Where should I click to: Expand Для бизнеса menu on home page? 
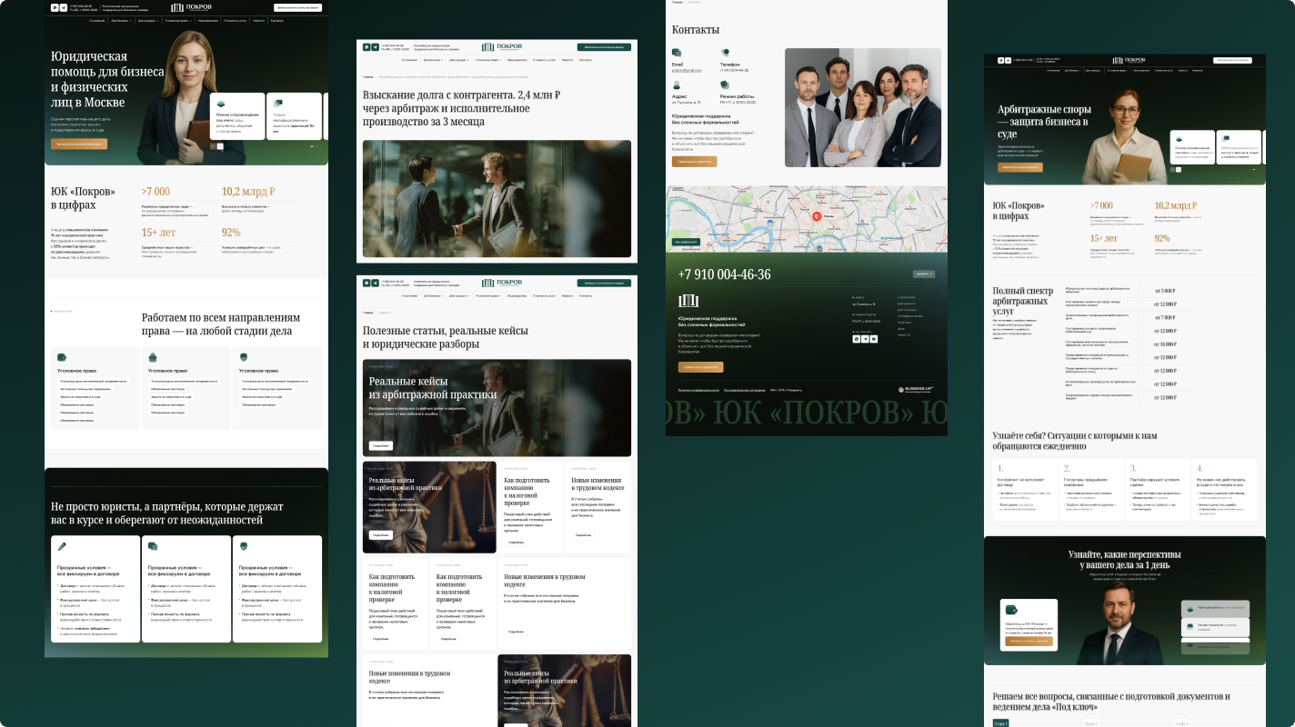click(x=122, y=20)
